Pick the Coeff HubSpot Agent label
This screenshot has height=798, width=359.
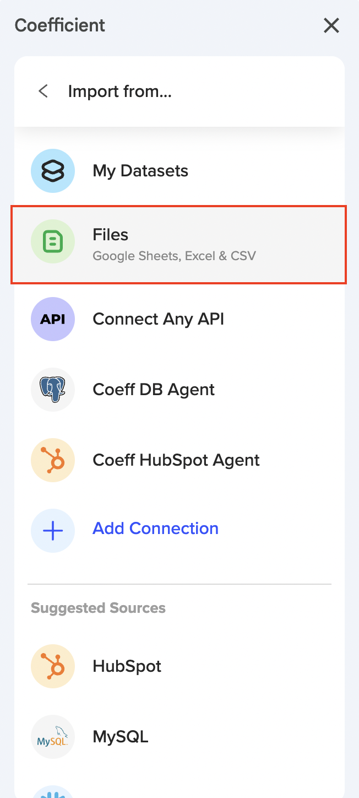coord(176,460)
